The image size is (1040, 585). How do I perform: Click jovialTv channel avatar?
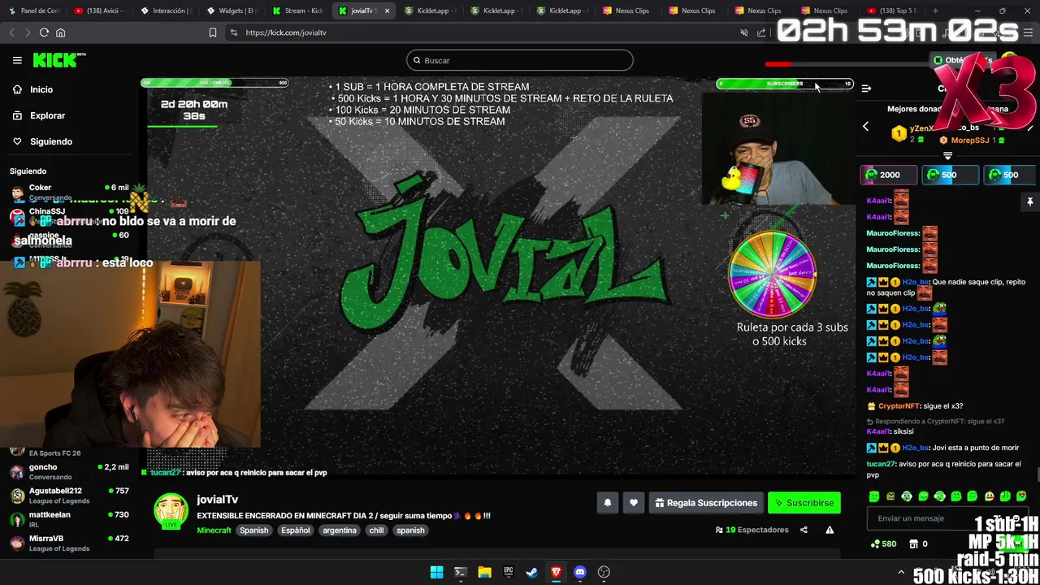(x=171, y=511)
